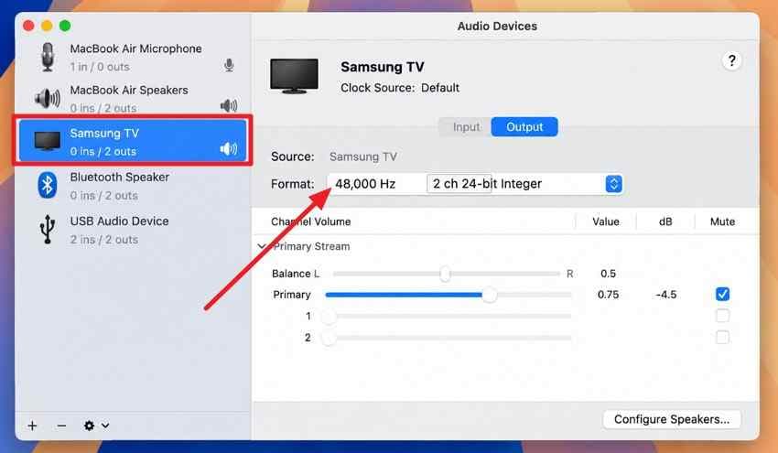
Task: Select Bluetooth Speaker in device list
Action: [133, 186]
